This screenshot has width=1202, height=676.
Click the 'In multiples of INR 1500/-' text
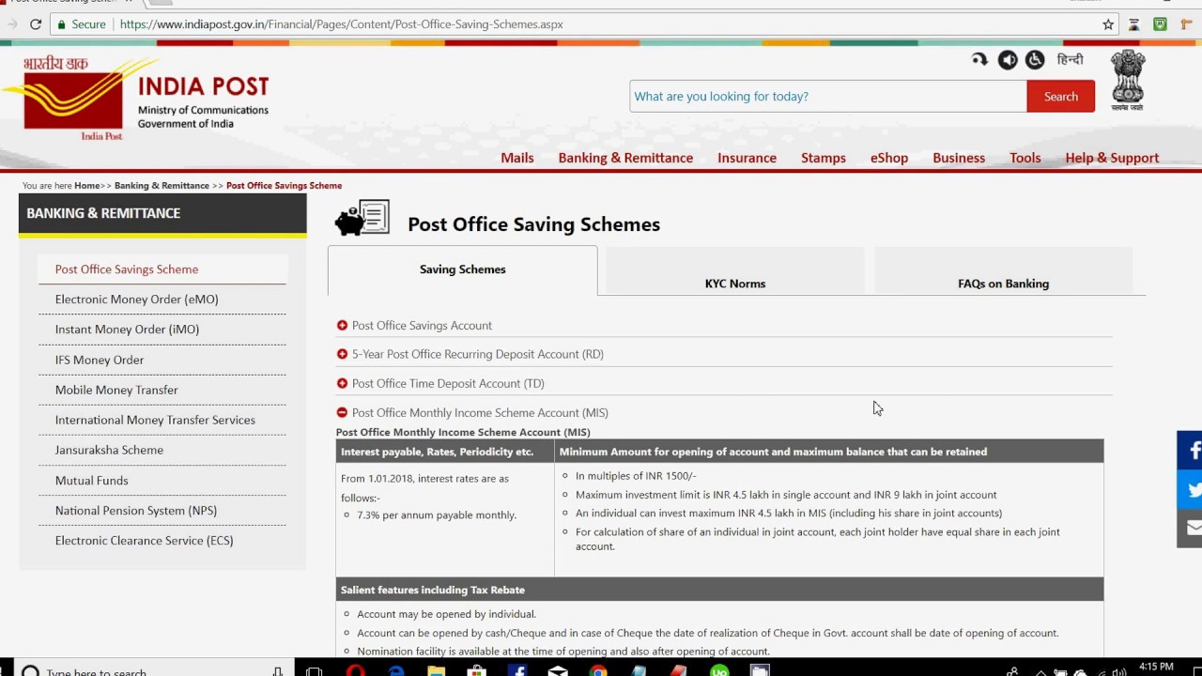[636, 476]
